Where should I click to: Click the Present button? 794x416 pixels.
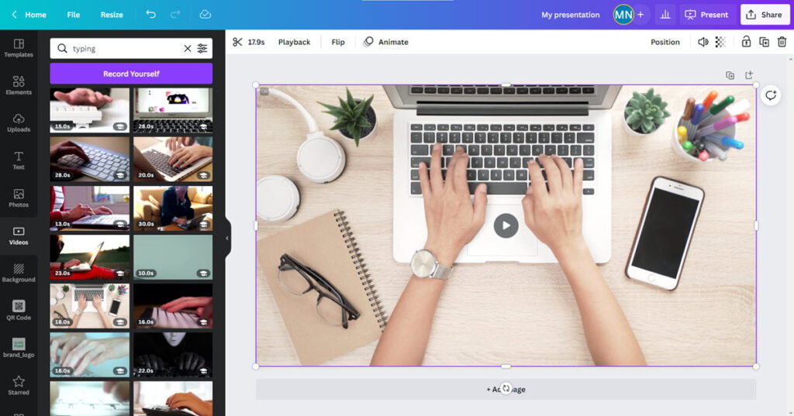[707, 15]
